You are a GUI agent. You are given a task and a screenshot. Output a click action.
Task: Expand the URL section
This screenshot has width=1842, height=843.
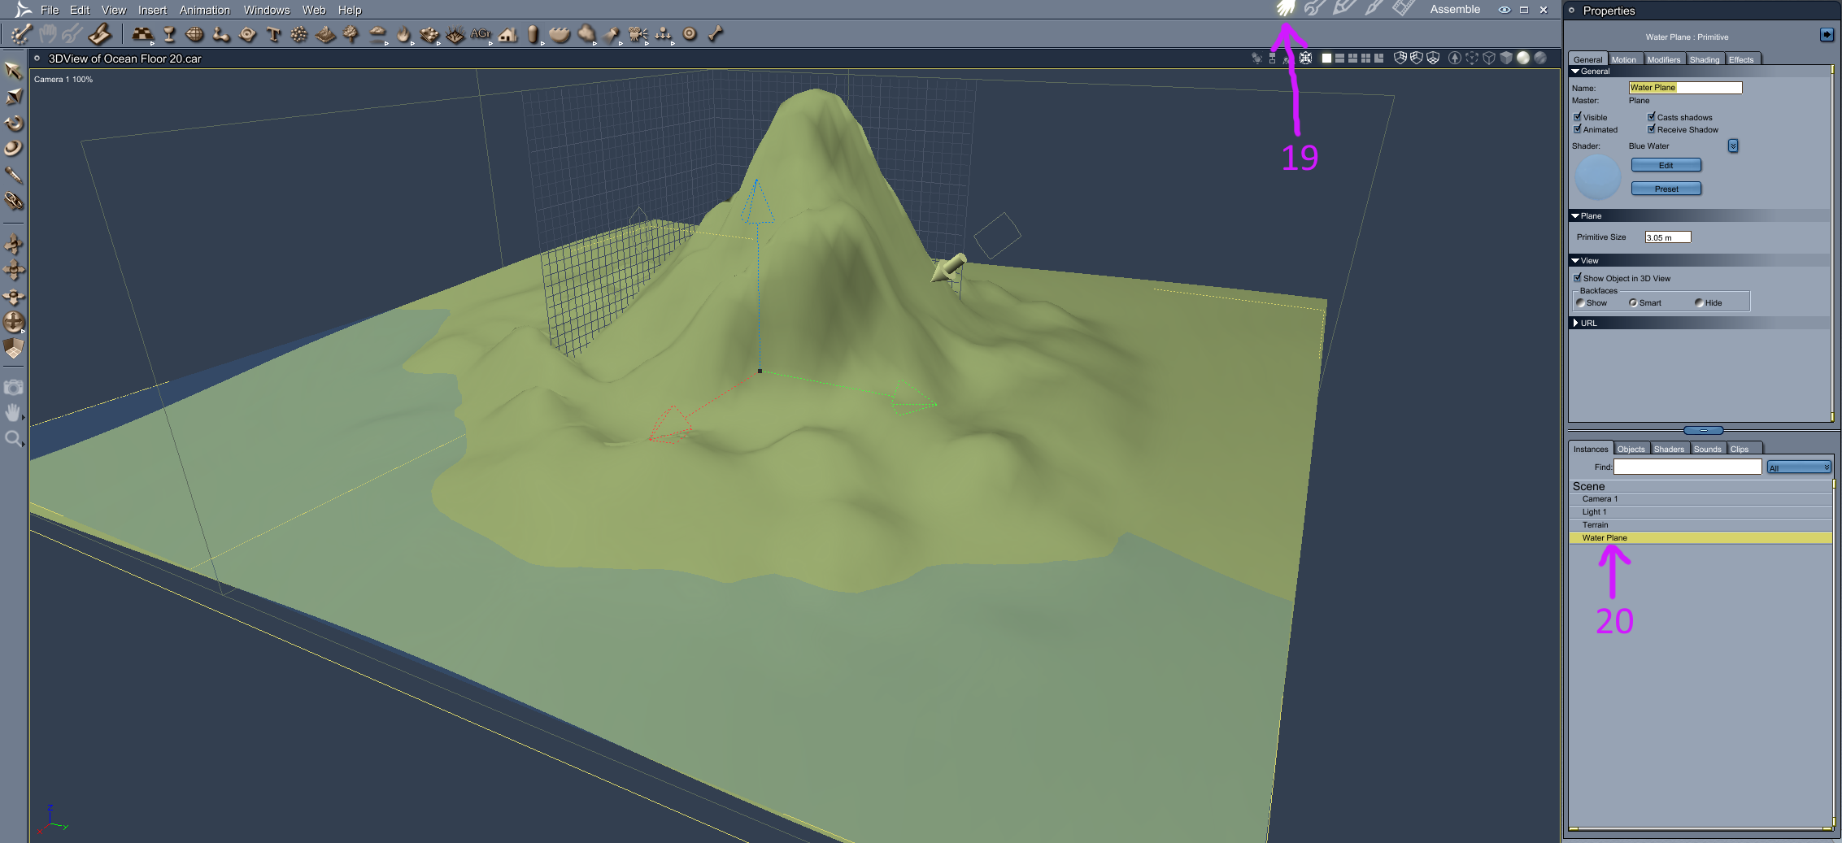[1575, 324]
